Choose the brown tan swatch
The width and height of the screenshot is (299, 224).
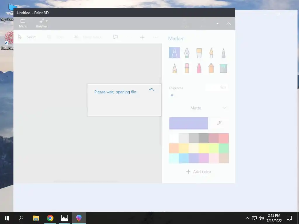pos(223,158)
